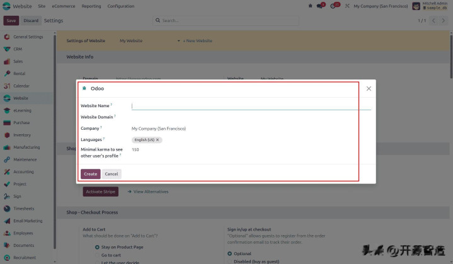453x264 pixels.
Task: Go to previous record arrow
Action: (x=433, y=21)
